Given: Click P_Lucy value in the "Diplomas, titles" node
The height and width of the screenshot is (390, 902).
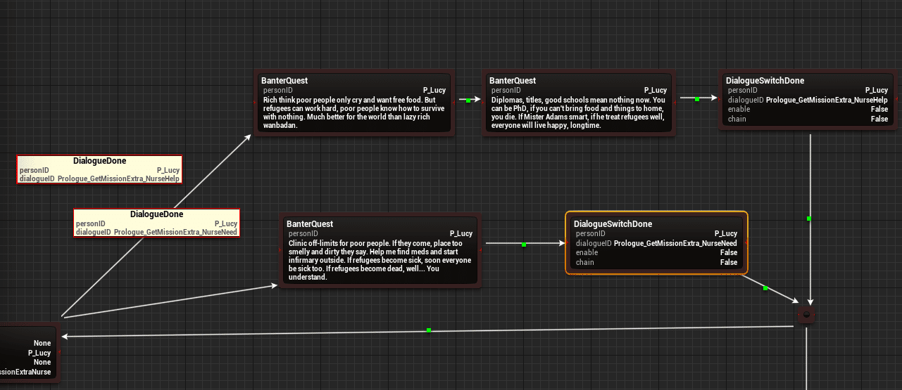Looking at the screenshot, I should coord(655,91).
